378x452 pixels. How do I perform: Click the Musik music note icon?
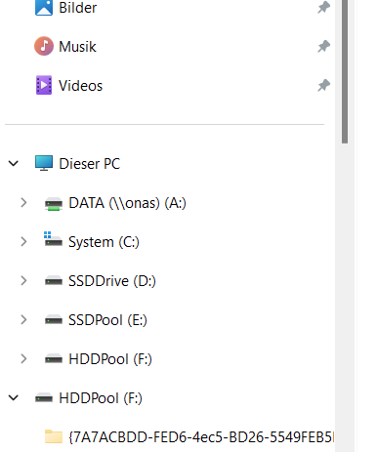click(44, 46)
